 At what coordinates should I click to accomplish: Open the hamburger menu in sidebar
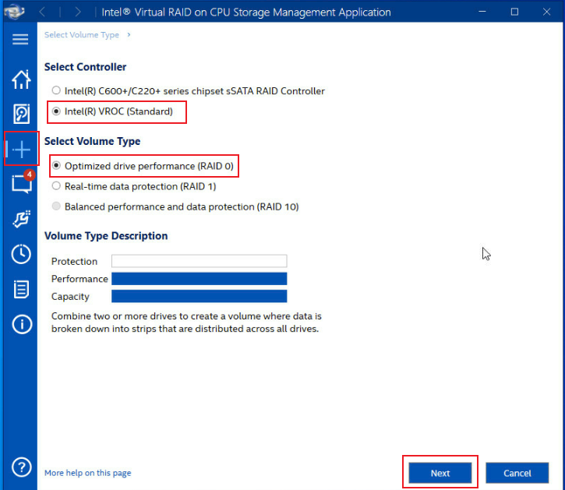pos(20,39)
